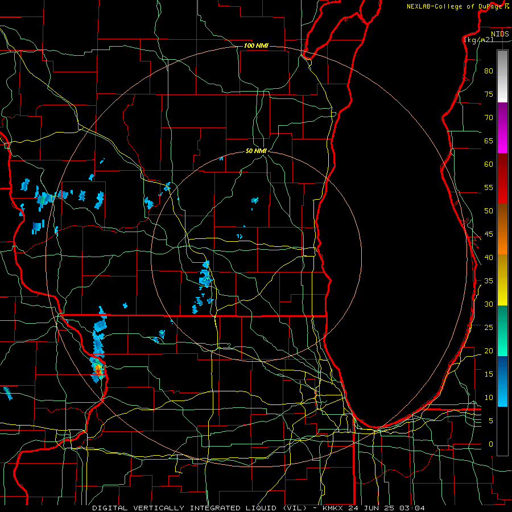Click the [kg/m2] units label
This screenshot has height=512, width=512.
pos(478,40)
